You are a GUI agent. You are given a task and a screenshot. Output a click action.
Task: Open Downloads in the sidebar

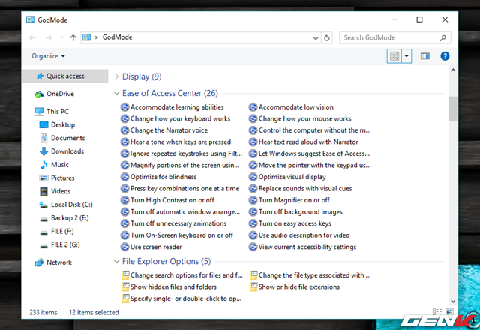click(x=61, y=151)
